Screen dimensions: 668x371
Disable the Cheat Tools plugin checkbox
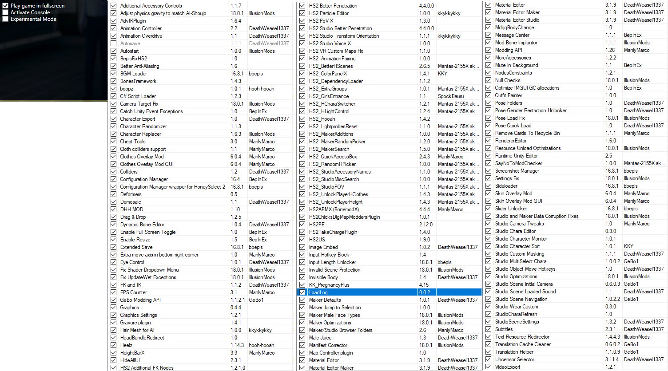pos(114,142)
